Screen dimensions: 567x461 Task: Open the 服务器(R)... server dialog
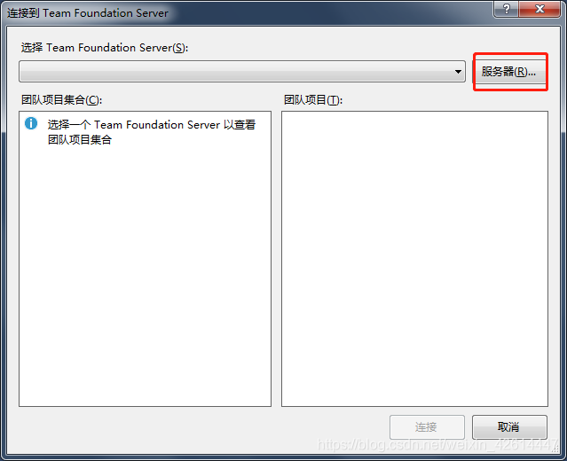click(508, 72)
